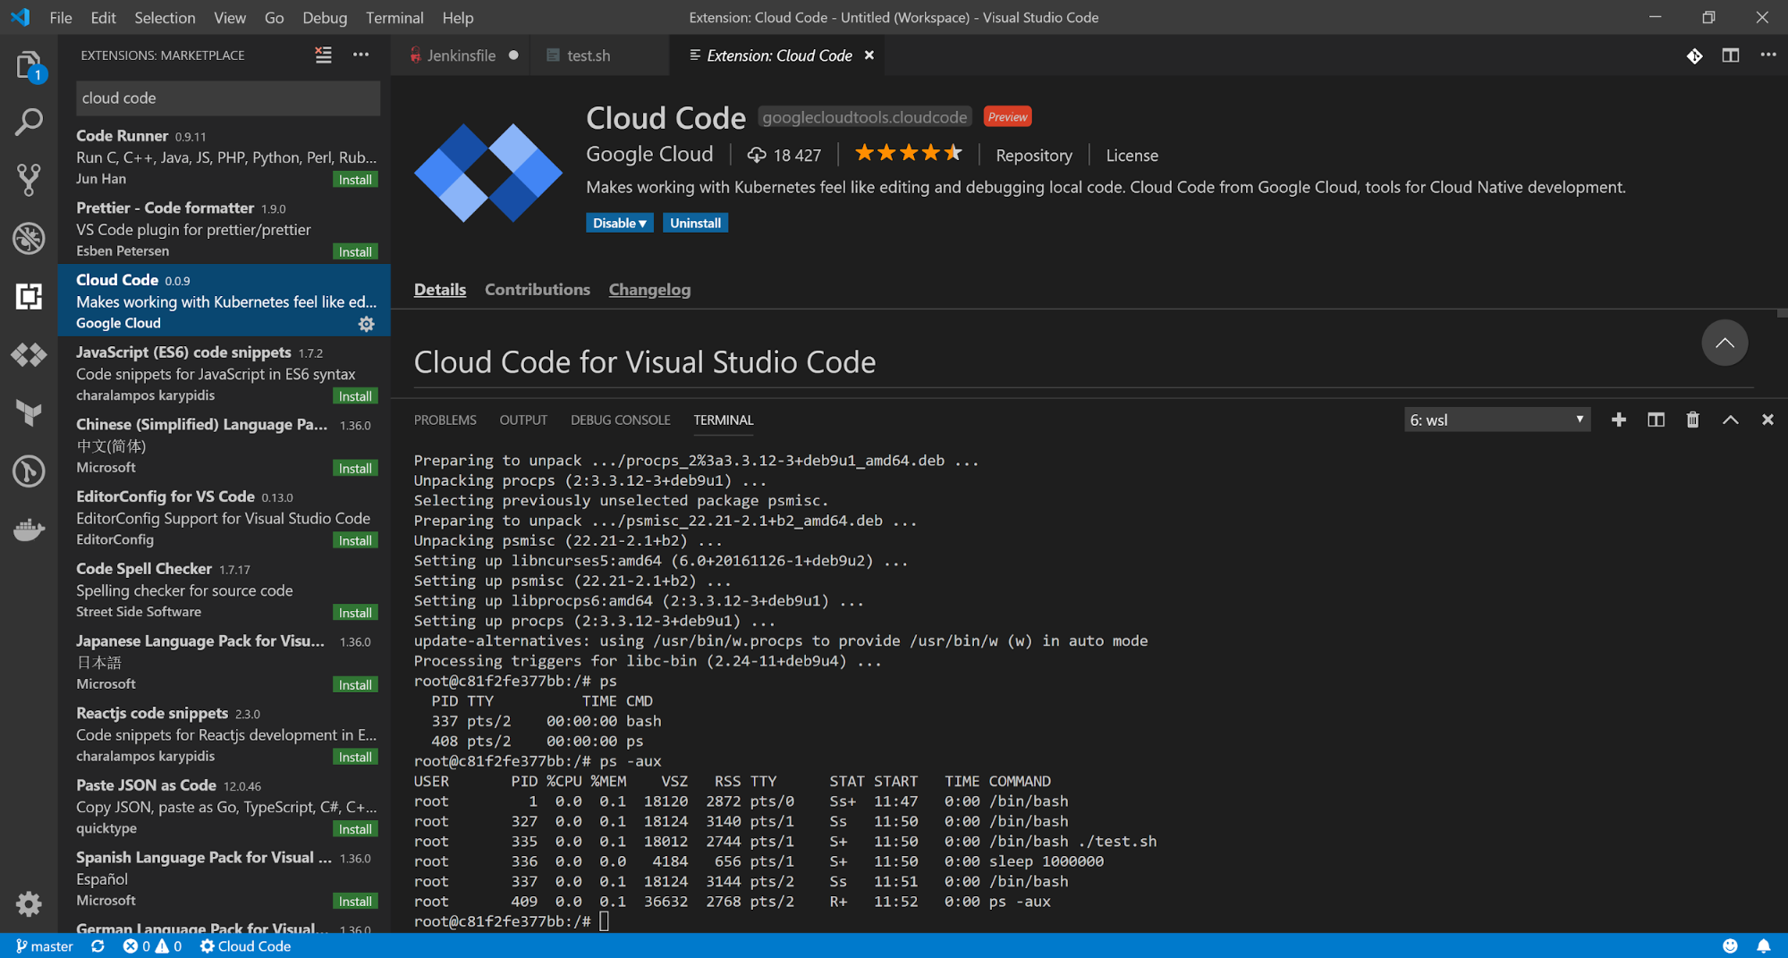Open the Debug menu
Image resolution: width=1788 pixels, height=958 pixels.
pyautogui.click(x=325, y=17)
